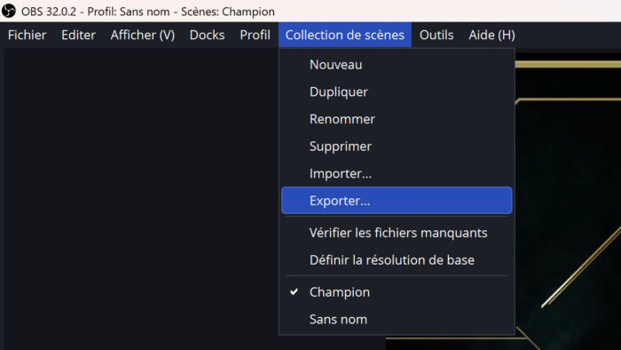Image resolution: width=621 pixels, height=350 pixels.
Task: Close the Collection de scènes menu
Action: pos(345,35)
